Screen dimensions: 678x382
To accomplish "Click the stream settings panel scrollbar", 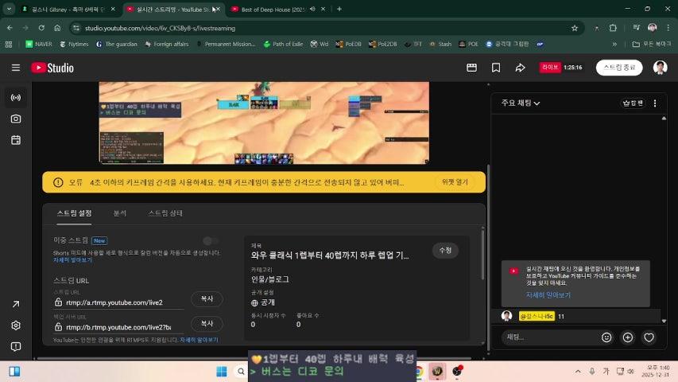I will [482, 255].
